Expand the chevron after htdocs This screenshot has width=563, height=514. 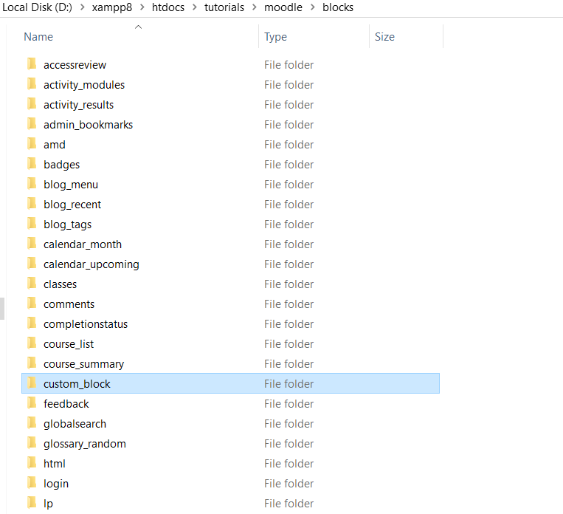[x=195, y=7]
